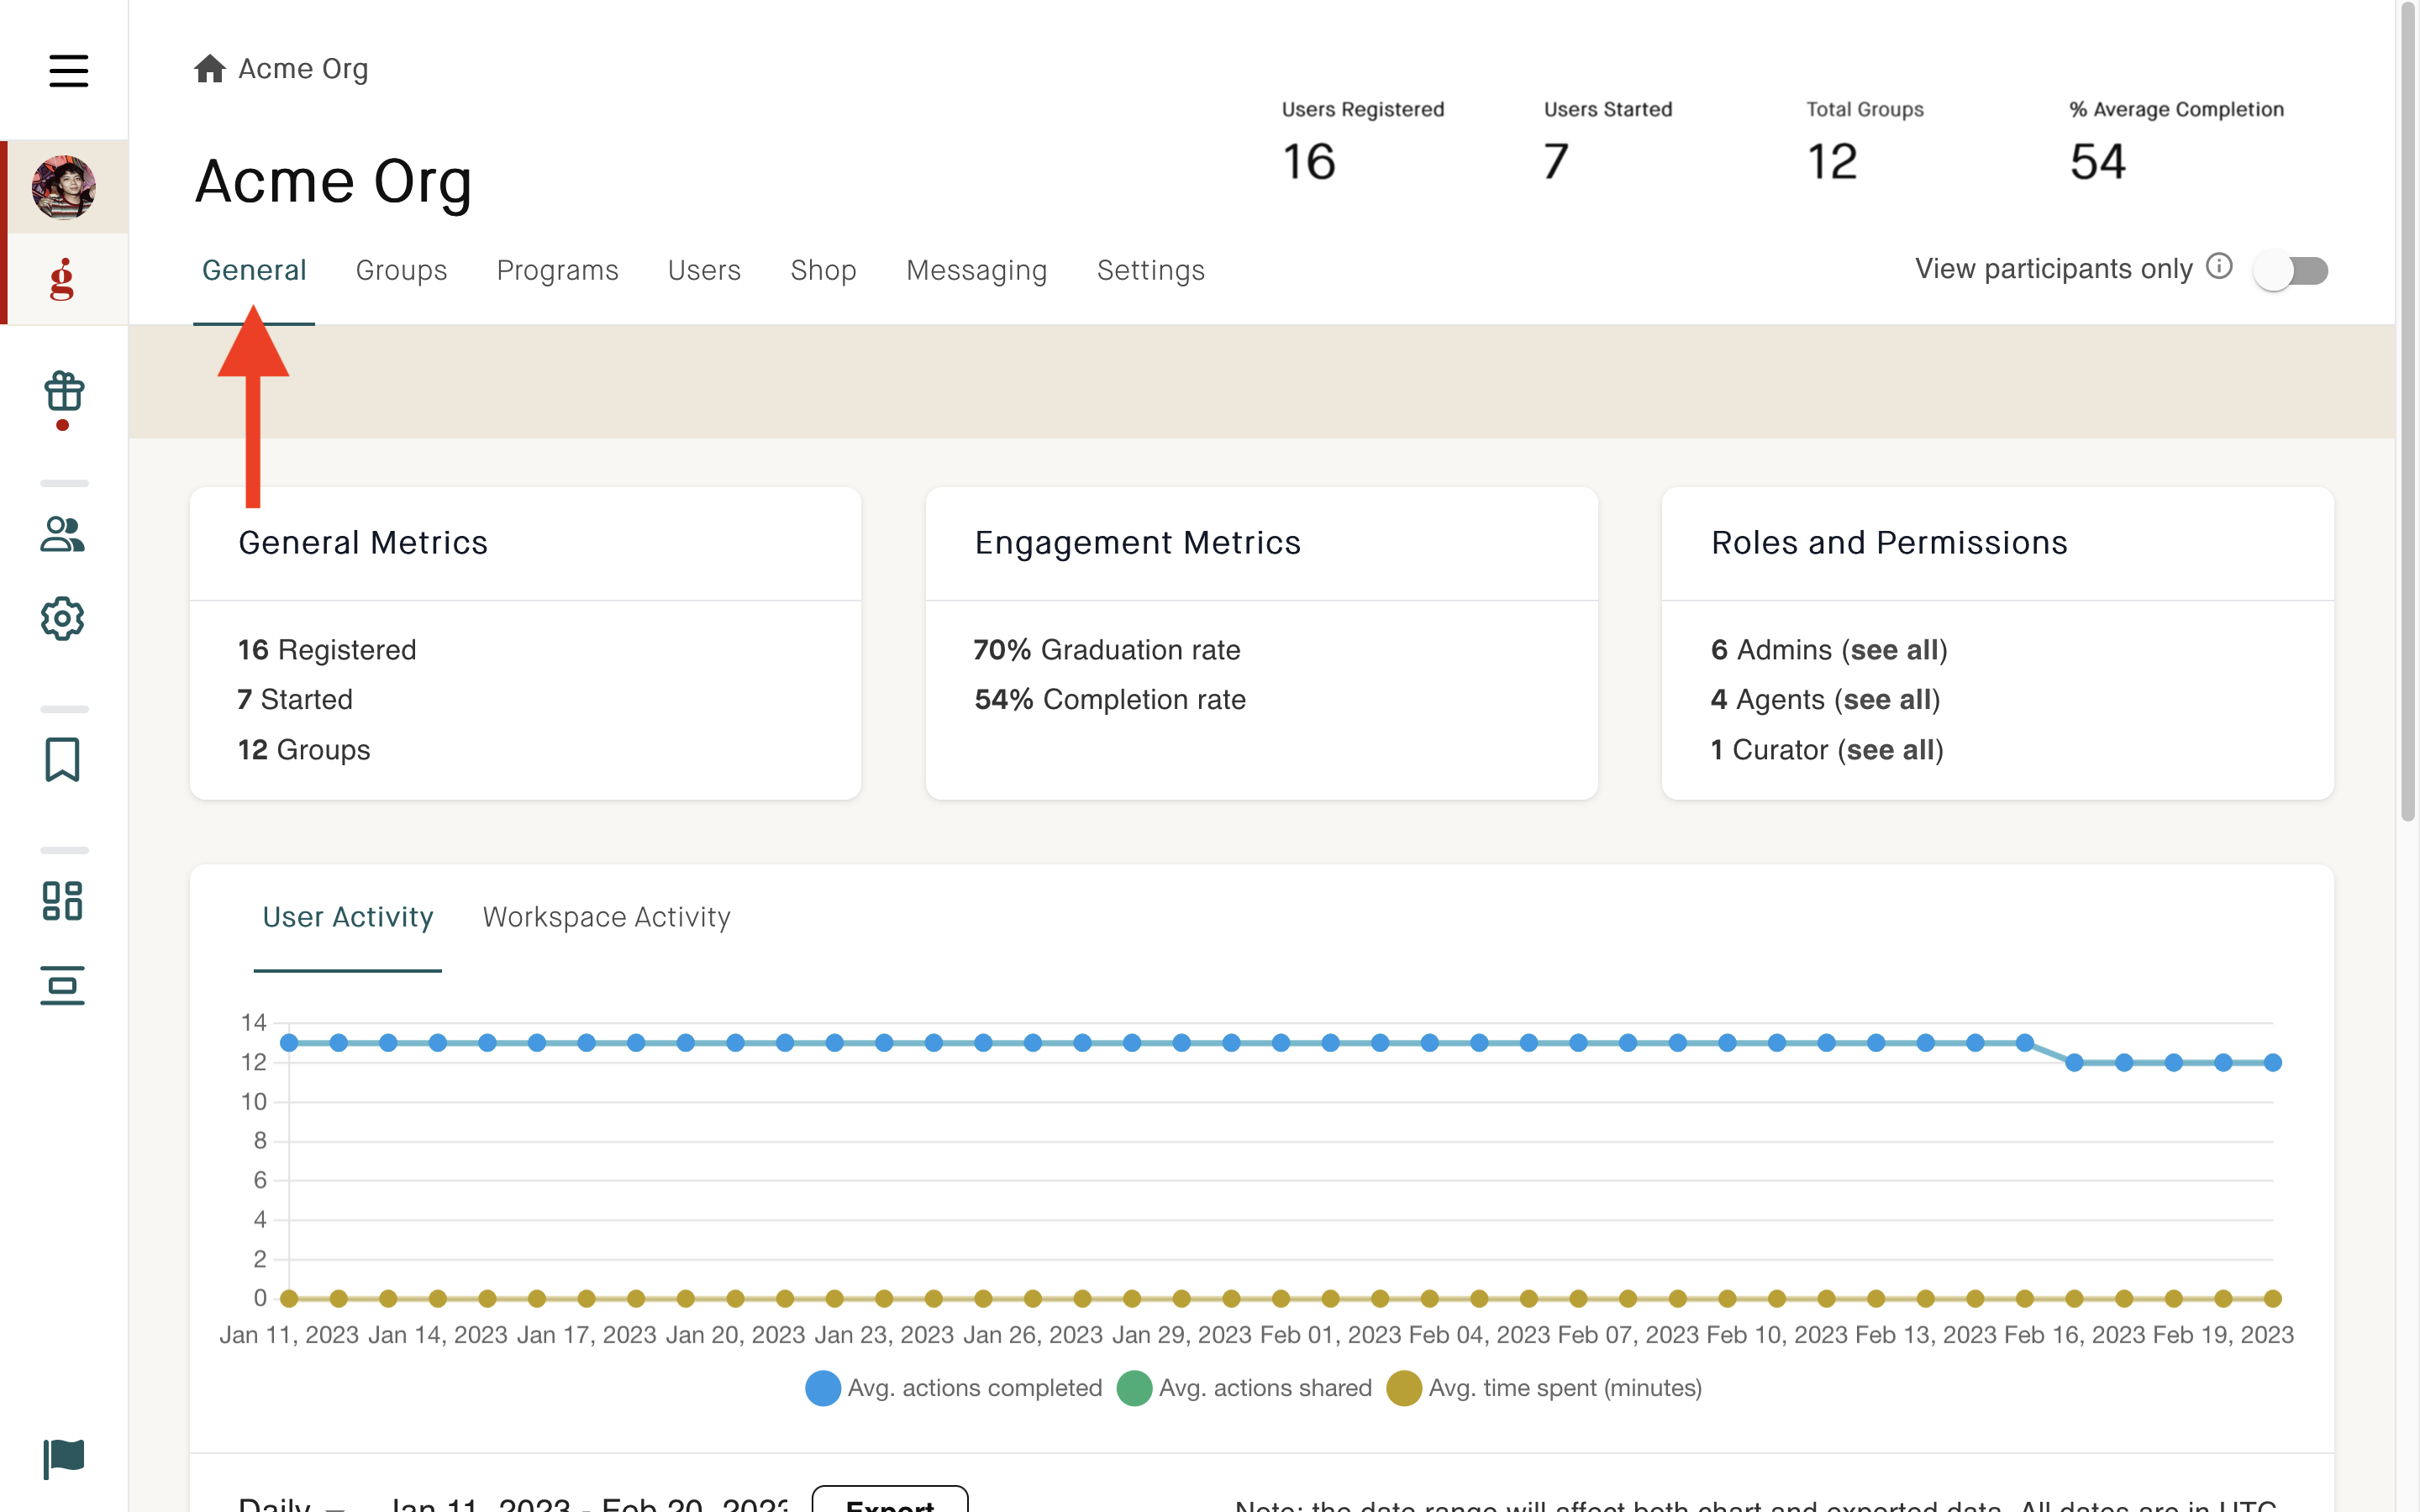Click the red g logo icon
Viewport: 2420px width, 1512px height.
(x=62, y=279)
